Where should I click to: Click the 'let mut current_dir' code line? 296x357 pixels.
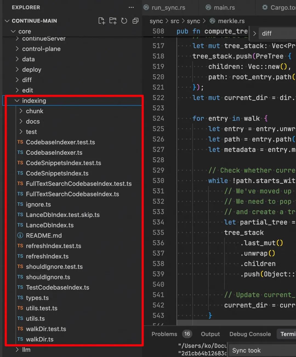244,98
